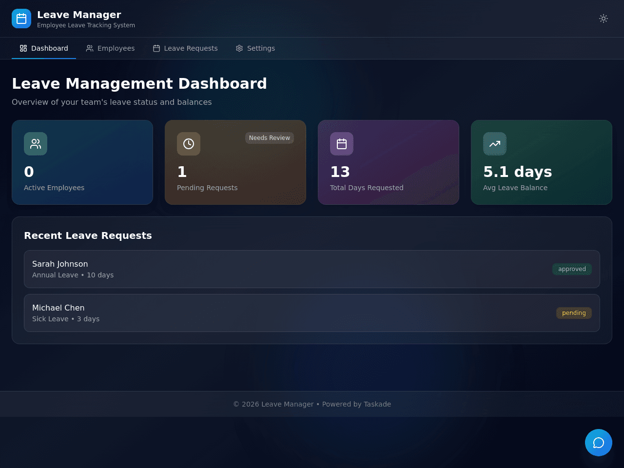Open the Dashboard tab
Screen dimensions: 624x468
pos(44,48)
